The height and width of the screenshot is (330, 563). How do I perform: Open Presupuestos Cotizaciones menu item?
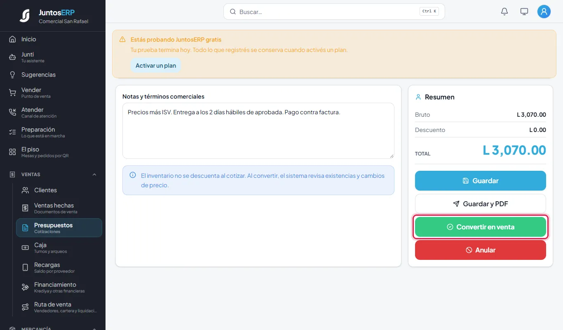point(59,228)
